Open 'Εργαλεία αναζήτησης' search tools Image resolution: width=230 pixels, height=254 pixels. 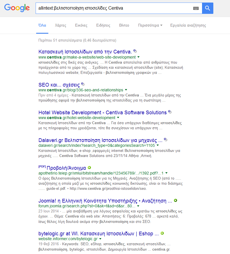point(188,25)
